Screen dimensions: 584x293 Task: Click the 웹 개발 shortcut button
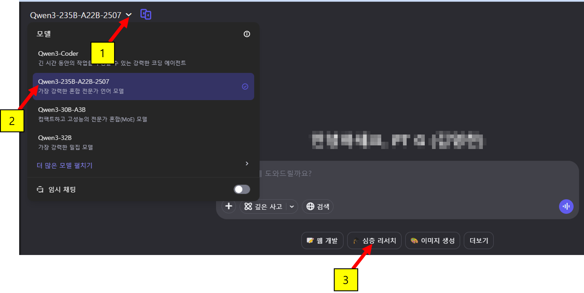(x=322, y=240)
